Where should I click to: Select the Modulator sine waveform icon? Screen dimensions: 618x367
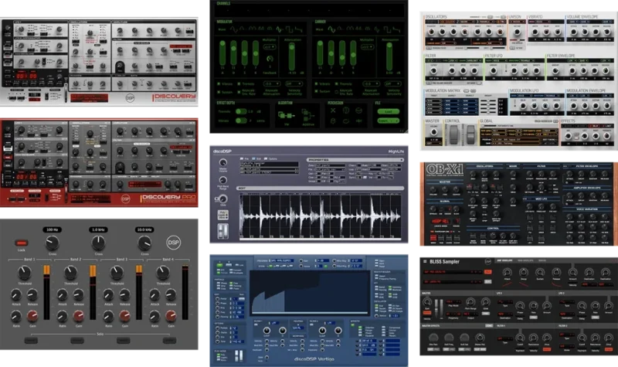pos(234,29)
